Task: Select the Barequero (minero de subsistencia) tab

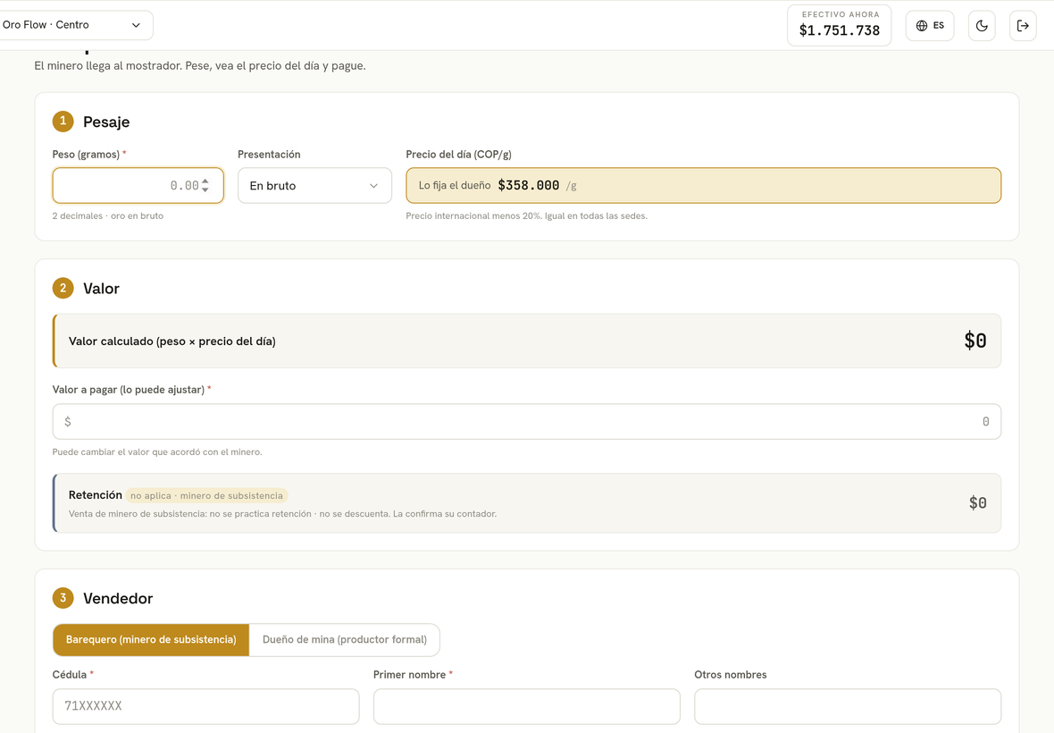Action: [151, 639]
